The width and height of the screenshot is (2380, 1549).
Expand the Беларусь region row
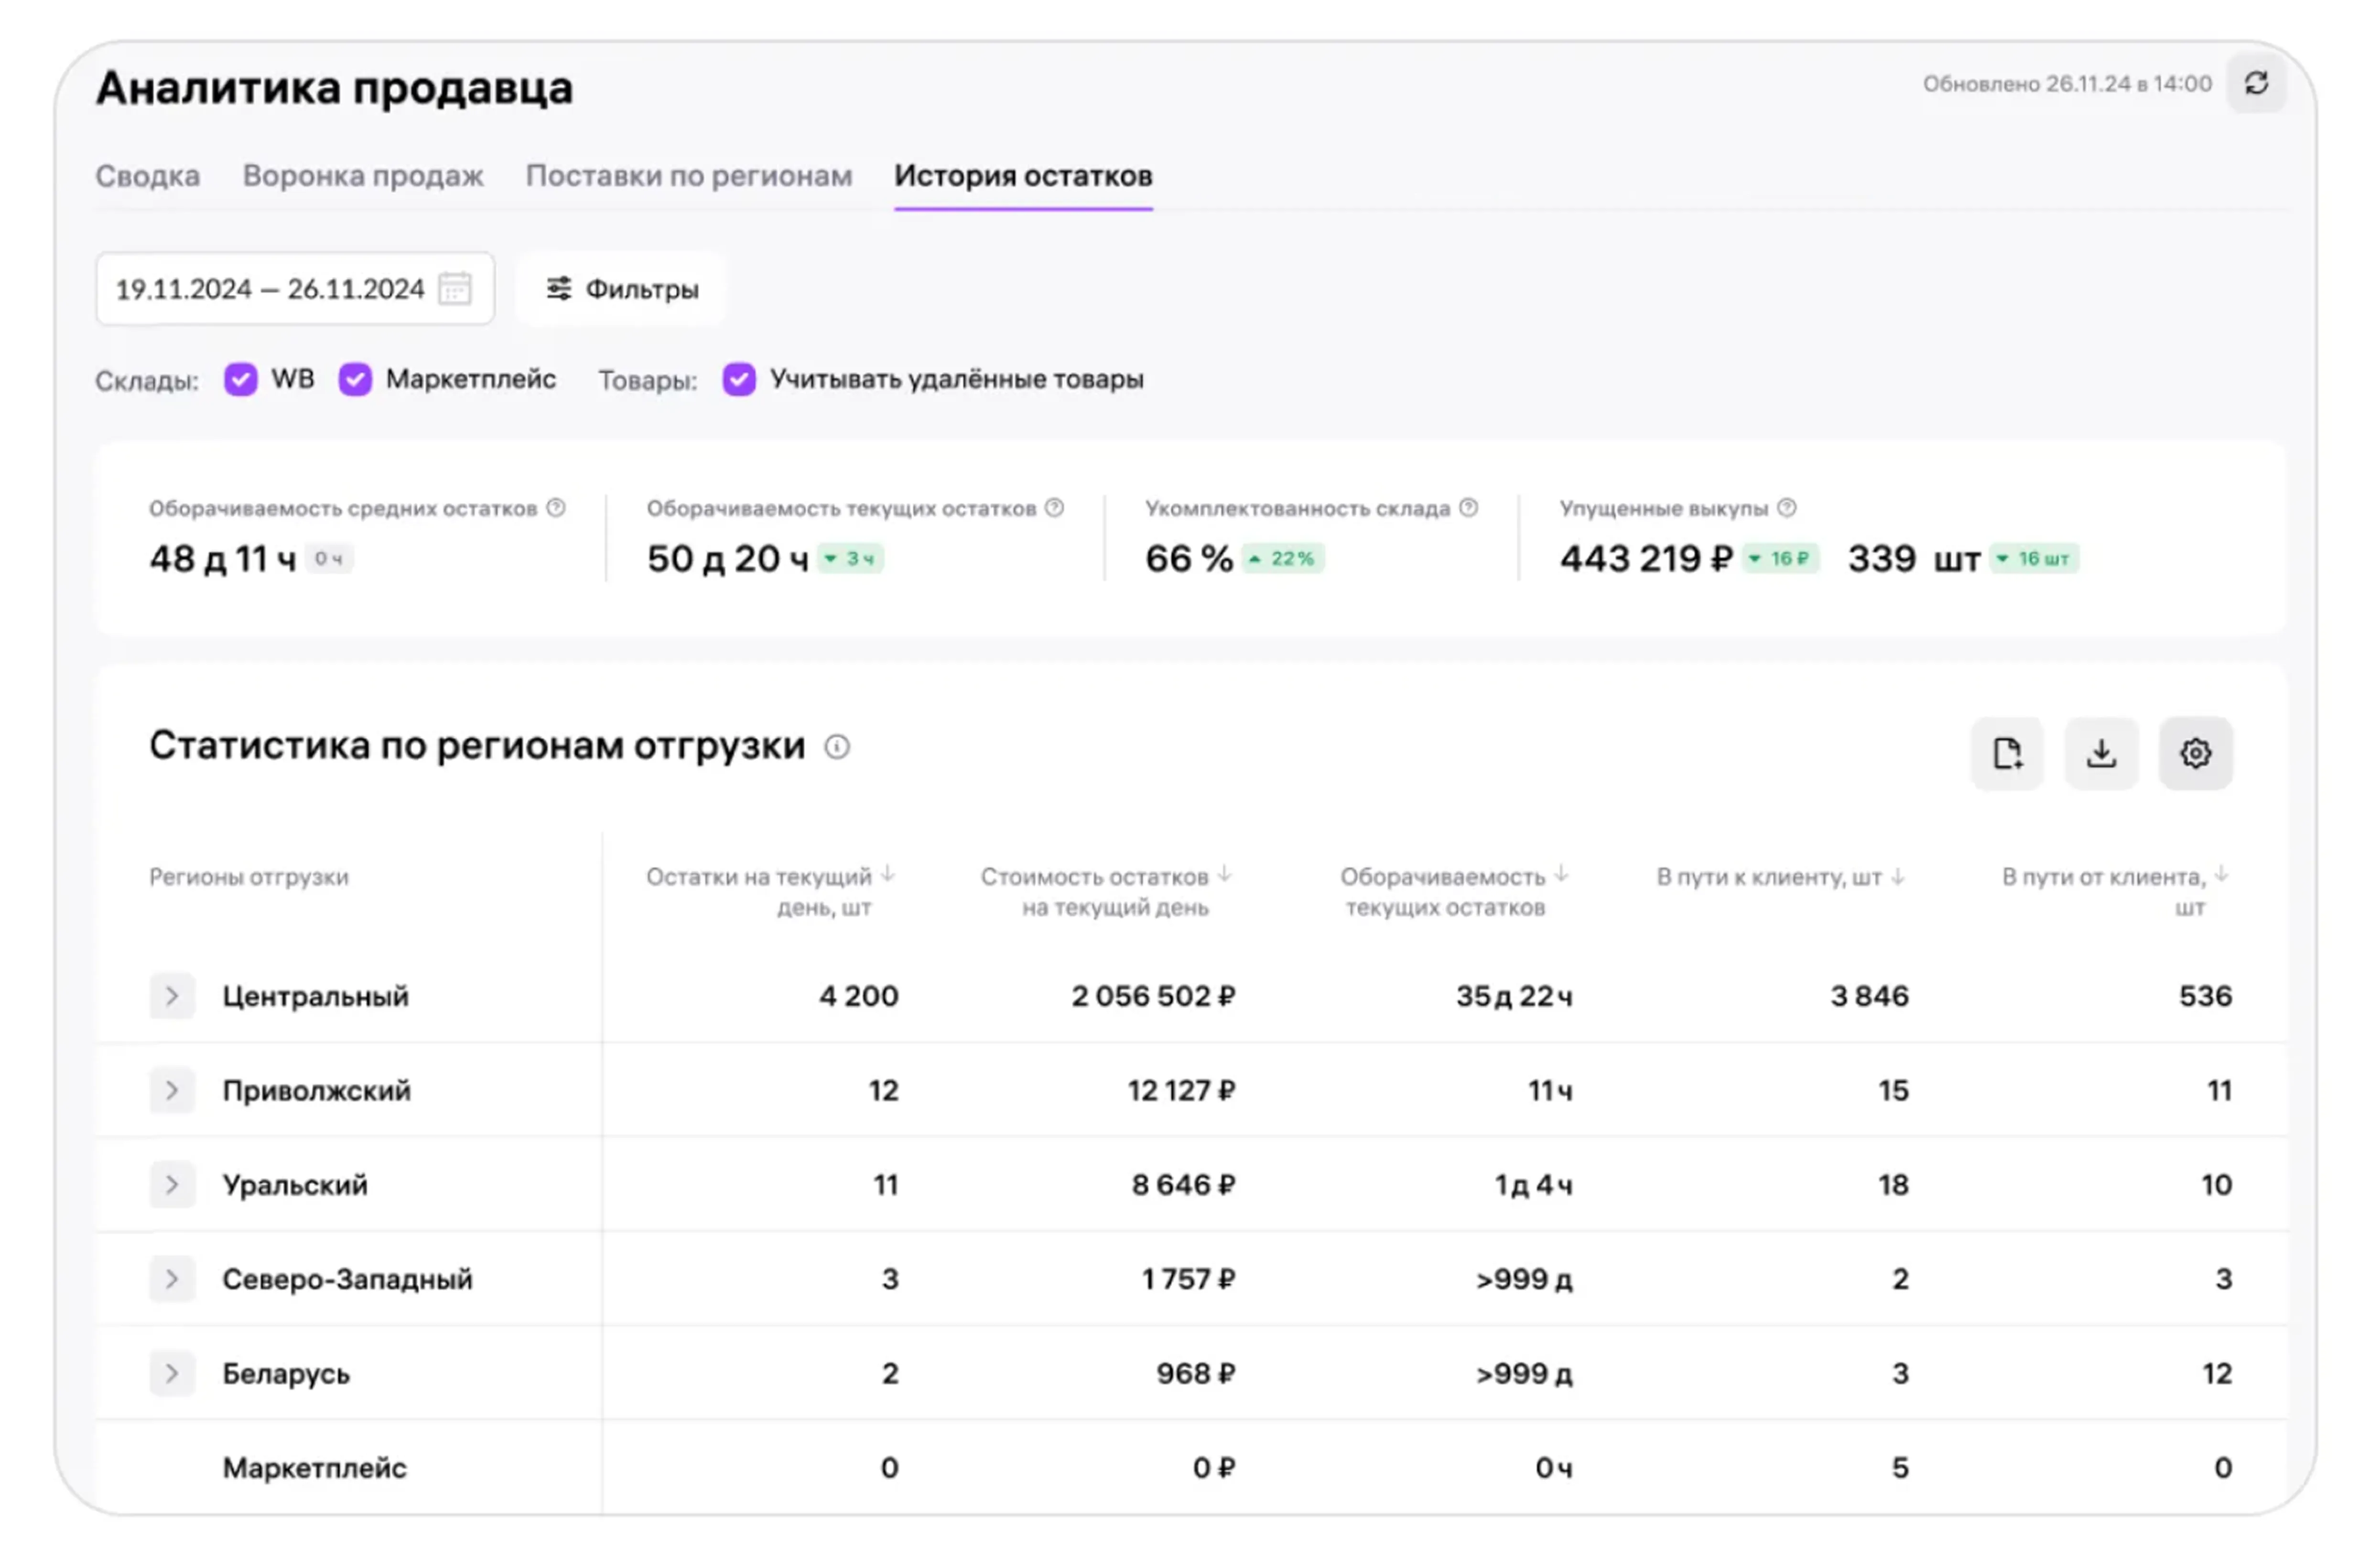172,1373
